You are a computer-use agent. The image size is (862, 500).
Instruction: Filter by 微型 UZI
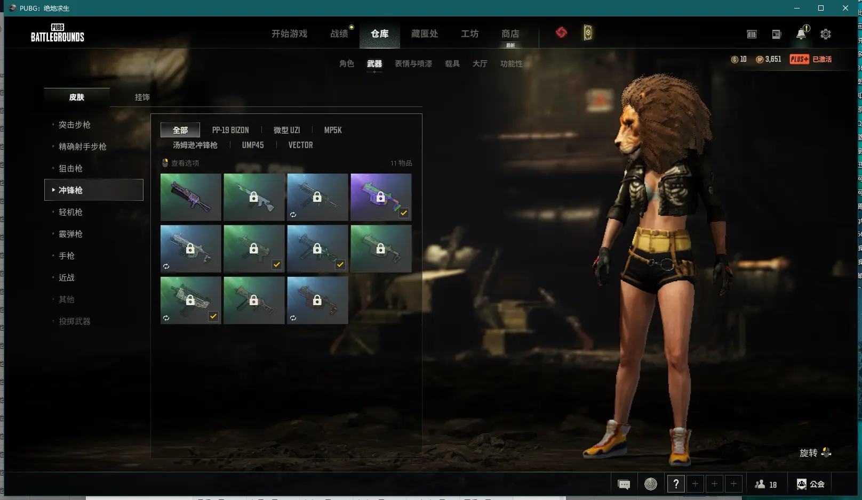(286, 130)
